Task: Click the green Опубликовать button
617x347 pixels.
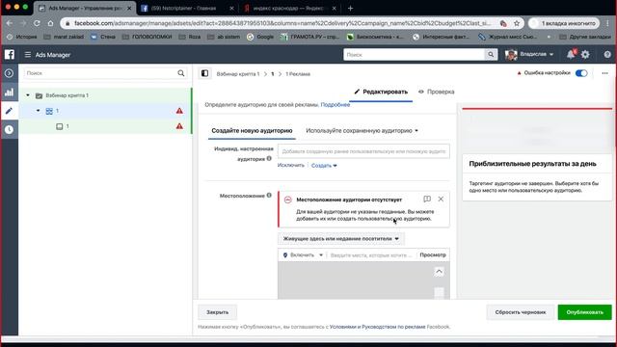Action: tap(585, 312)
